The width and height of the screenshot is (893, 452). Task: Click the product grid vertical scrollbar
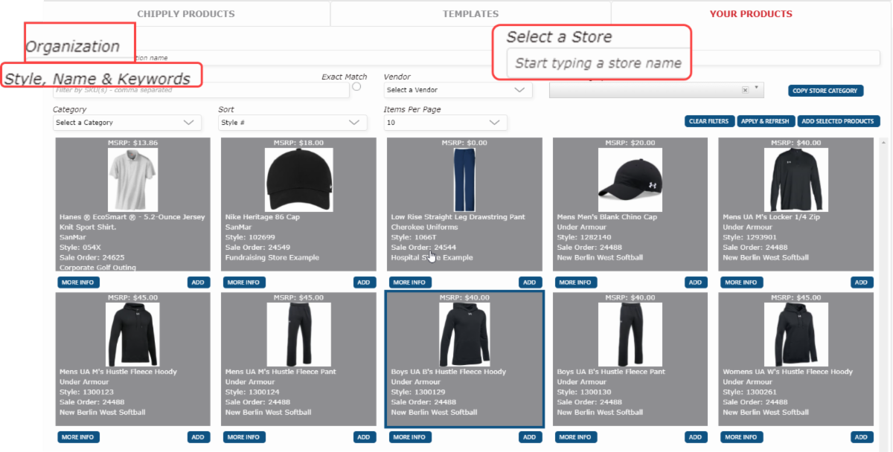pos(884,294)
